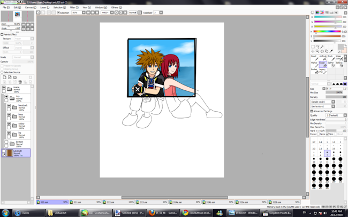Select the rectangular Selection tool
Viewport: 348px width, 217px height.
coord(313,47)
